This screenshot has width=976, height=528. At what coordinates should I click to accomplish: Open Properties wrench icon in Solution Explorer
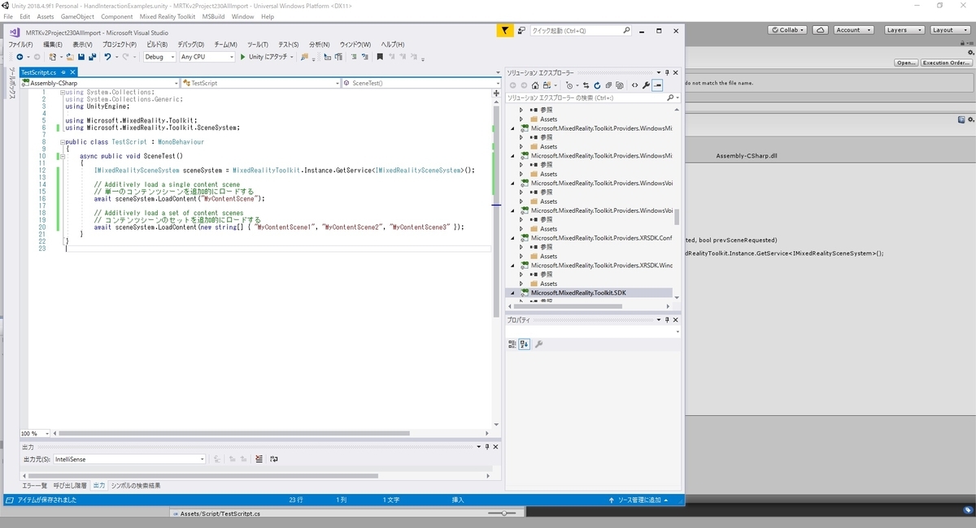pos(646,85)
